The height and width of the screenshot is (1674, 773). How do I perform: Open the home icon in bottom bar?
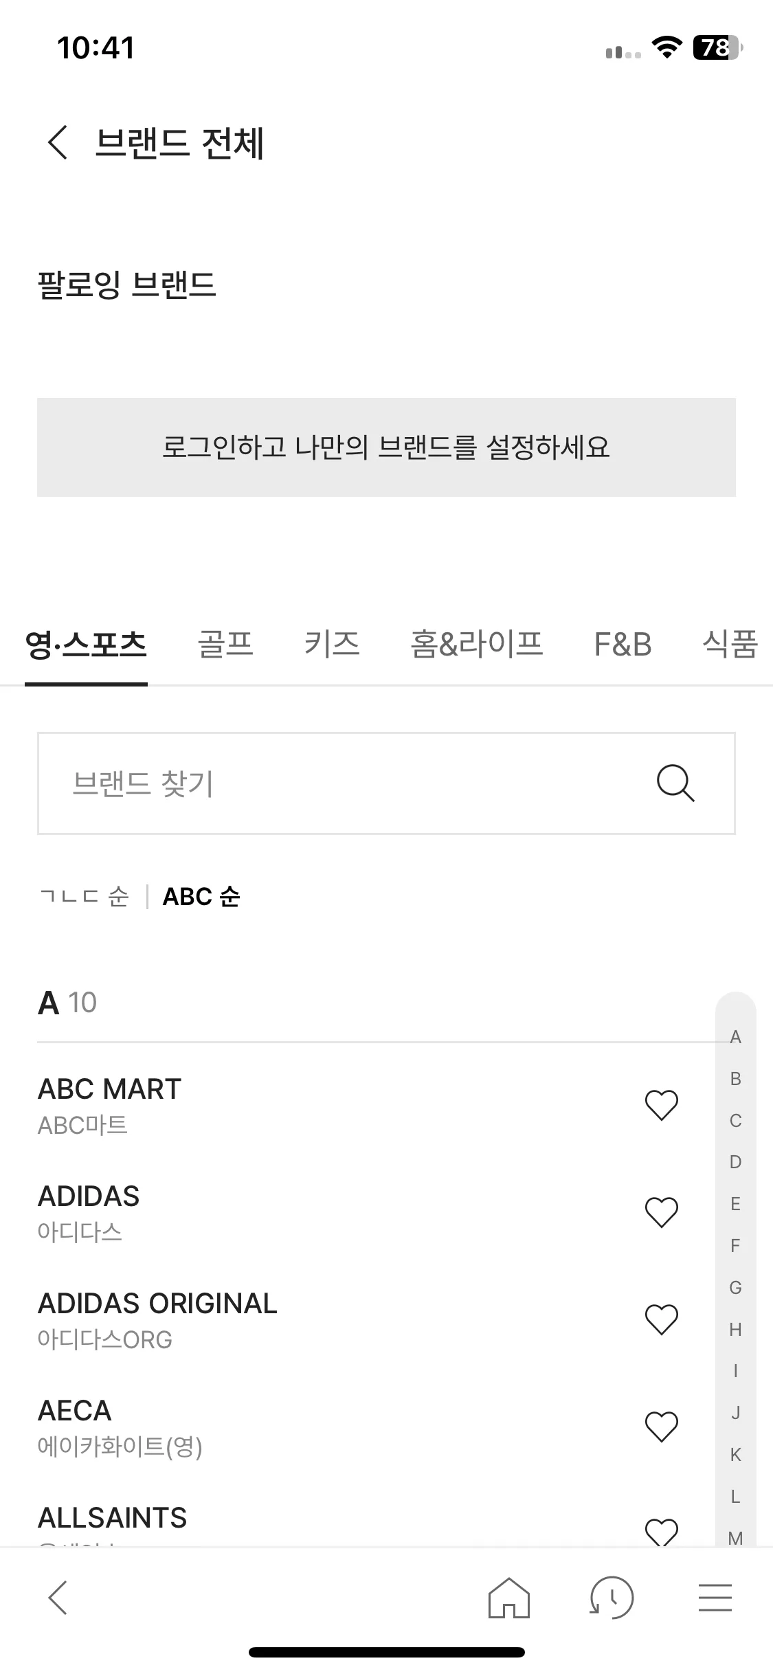tap(509, 1598)
